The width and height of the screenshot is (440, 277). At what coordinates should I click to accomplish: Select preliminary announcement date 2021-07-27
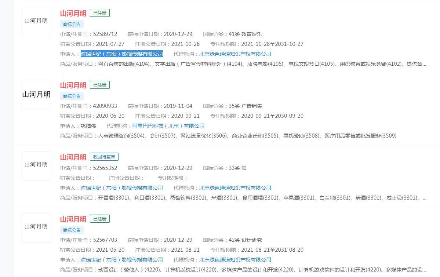coord(110,44)
